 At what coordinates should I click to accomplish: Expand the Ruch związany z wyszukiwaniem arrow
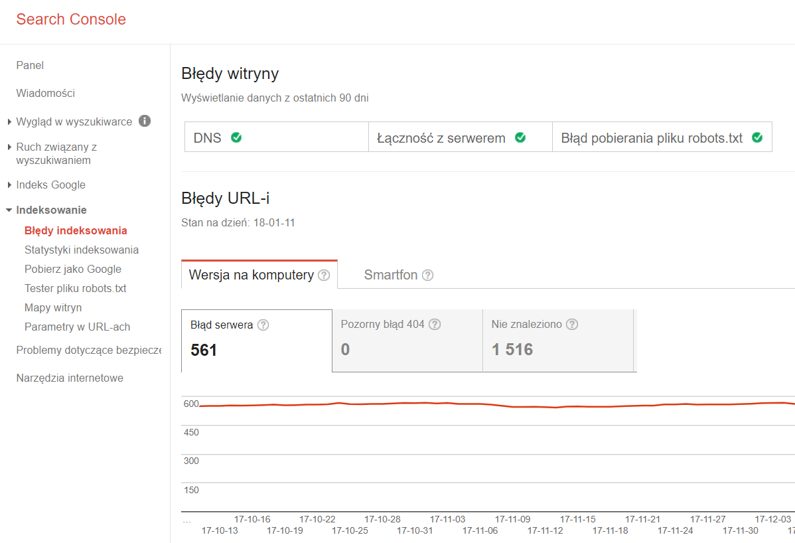(9, 147)
